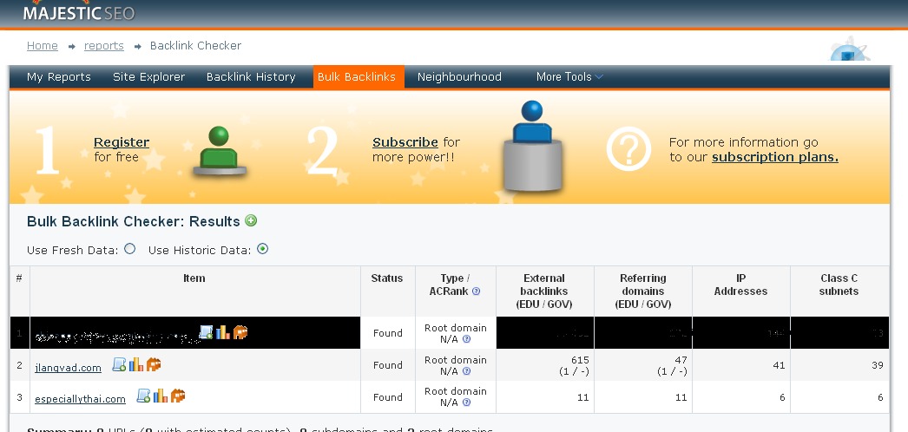Click Found status in especiallythai.com row
908x432 pixels.
point(387,397)
